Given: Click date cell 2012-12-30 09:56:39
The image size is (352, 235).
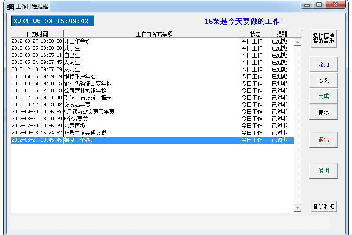Looking at the screenshot, I should point(37,126).
